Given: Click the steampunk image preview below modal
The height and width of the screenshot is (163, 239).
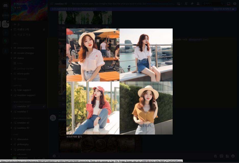Looking at the screenshot, I should point(100,144).
